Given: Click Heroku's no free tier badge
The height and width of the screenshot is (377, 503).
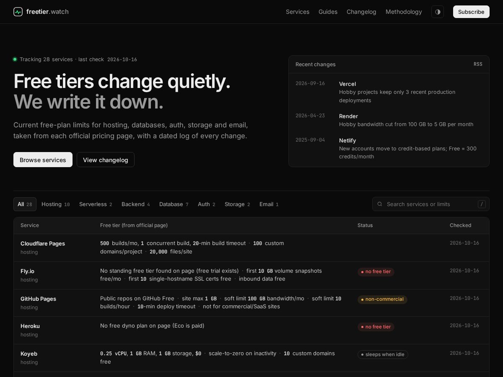Looking at the screenshot, I should coord(376,327).
